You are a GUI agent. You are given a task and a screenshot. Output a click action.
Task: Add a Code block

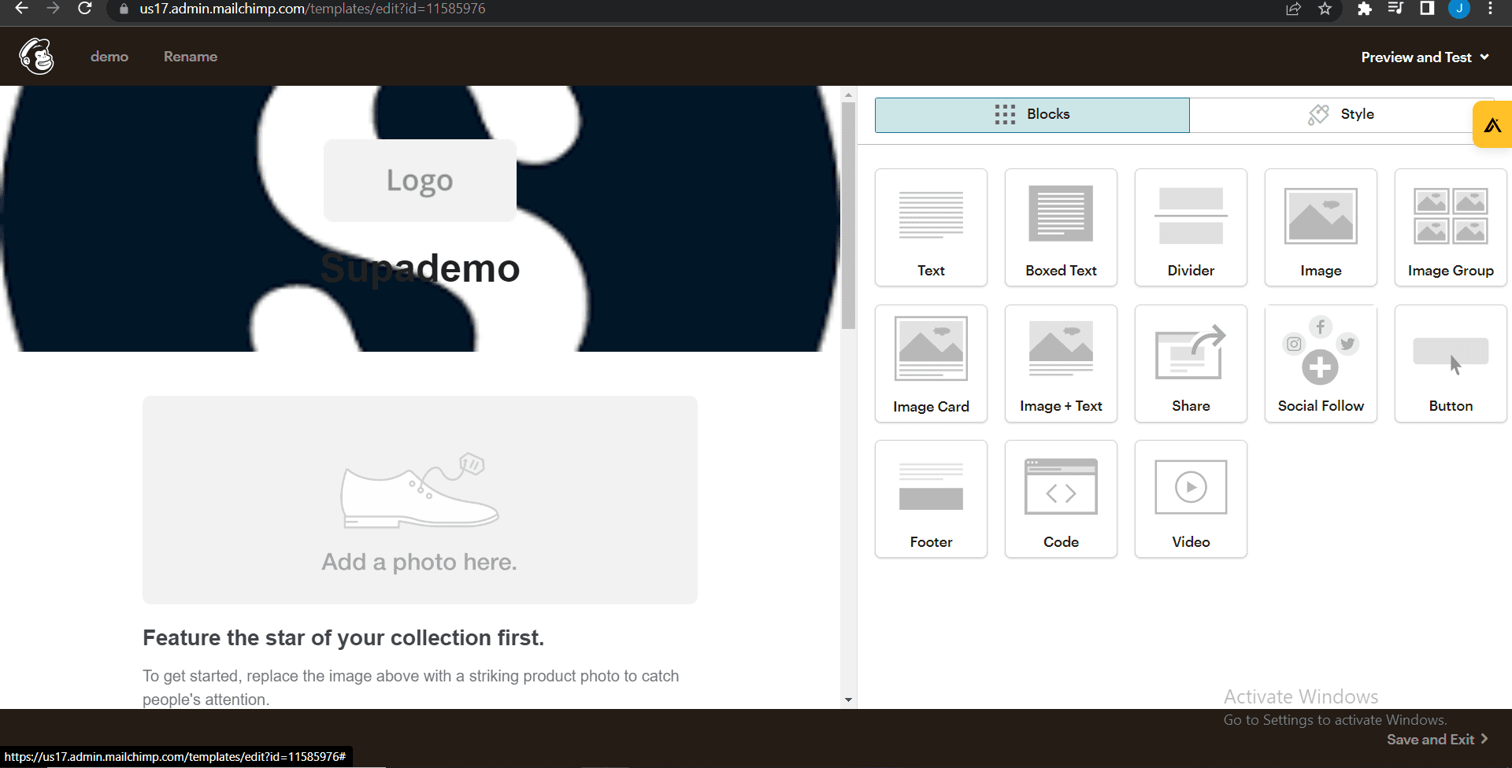1061,498
